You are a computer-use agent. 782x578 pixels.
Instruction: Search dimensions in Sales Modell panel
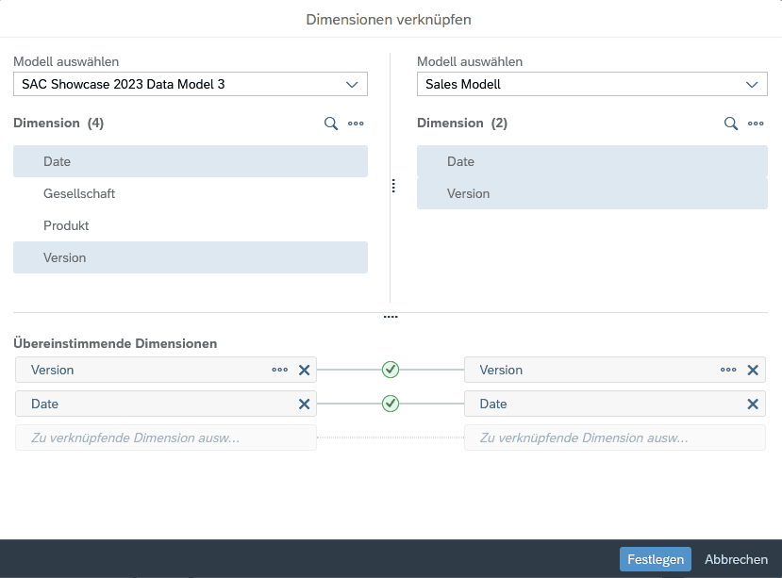click(731, 124)
